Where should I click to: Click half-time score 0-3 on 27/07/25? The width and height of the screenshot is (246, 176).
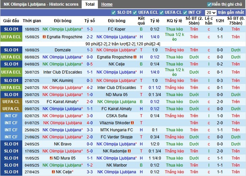[x=220, y=81]
